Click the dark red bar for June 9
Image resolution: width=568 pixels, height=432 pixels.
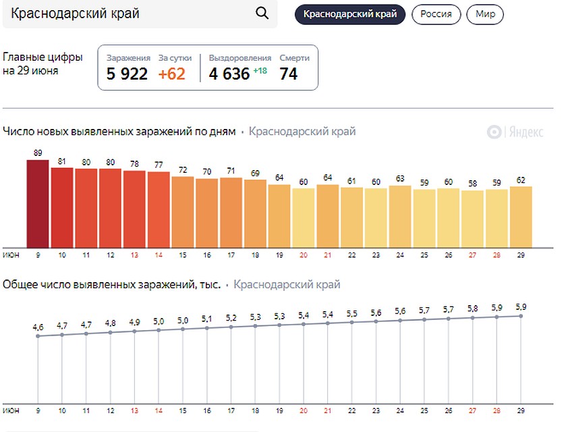pyautogui.click(x=38, y=204)
